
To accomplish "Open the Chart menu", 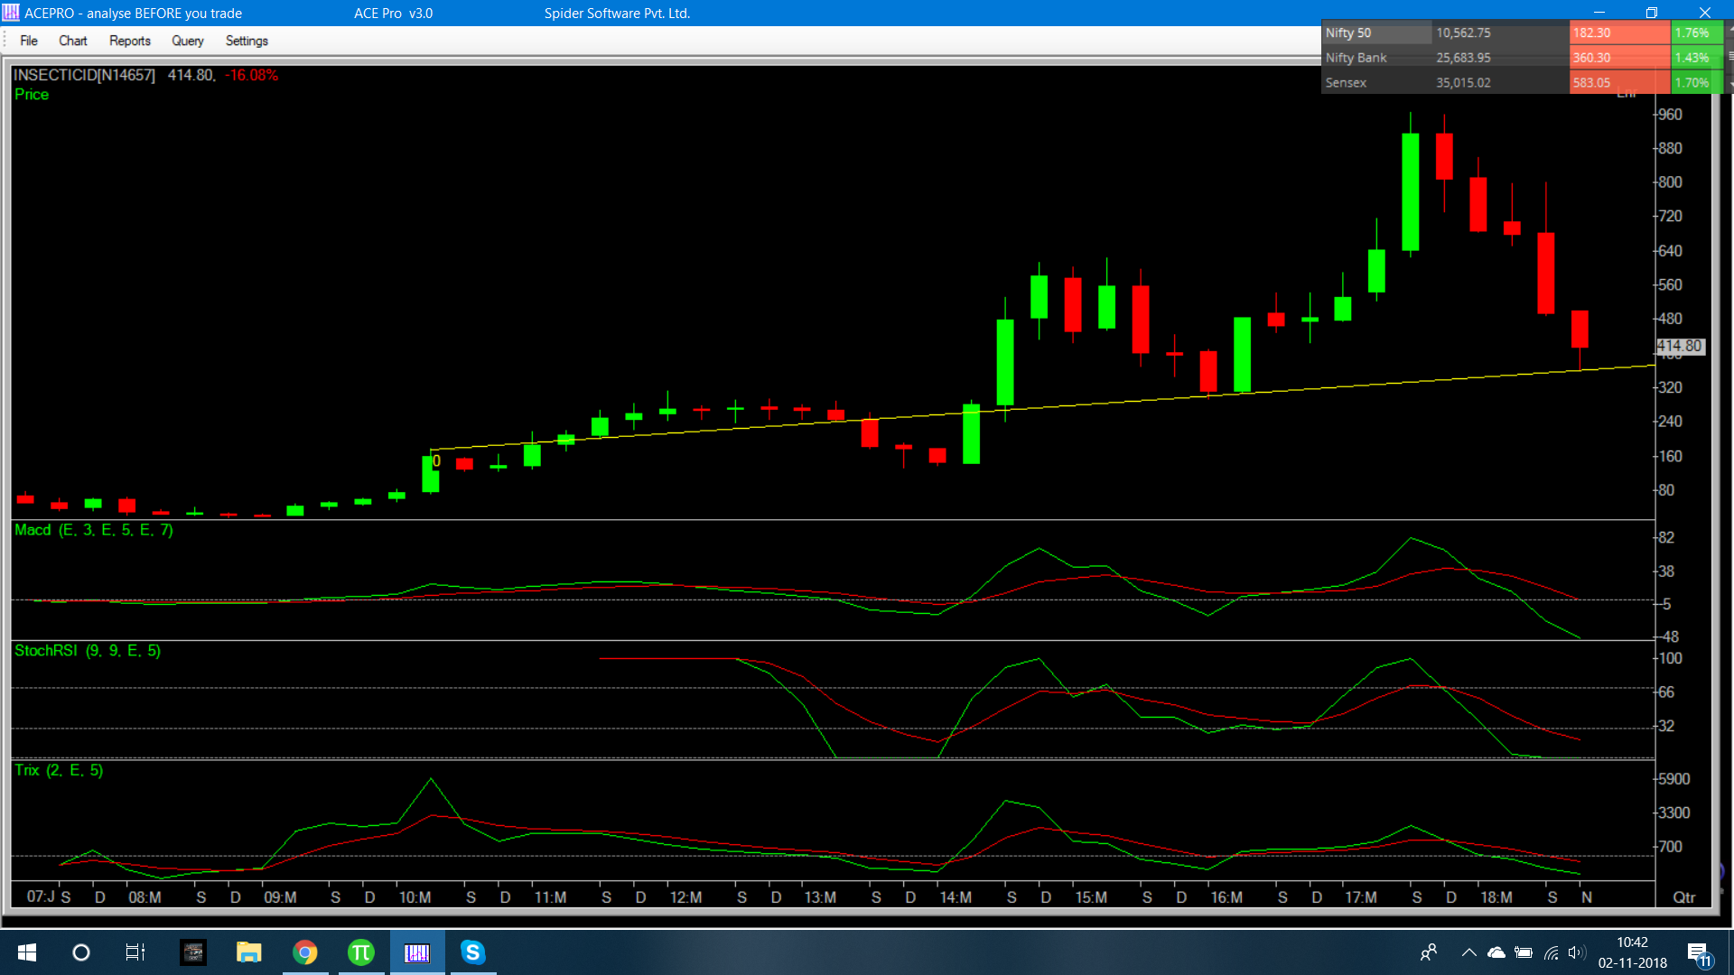I will click(72, 41).
